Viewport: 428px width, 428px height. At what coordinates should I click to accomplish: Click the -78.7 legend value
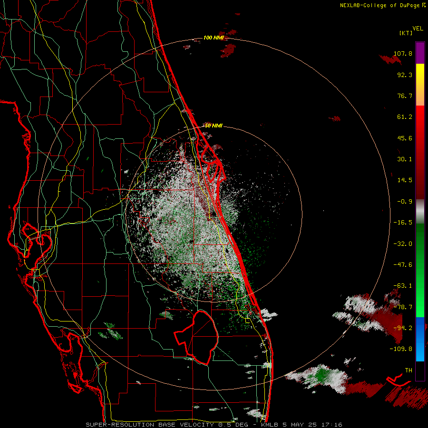(403, 307)
